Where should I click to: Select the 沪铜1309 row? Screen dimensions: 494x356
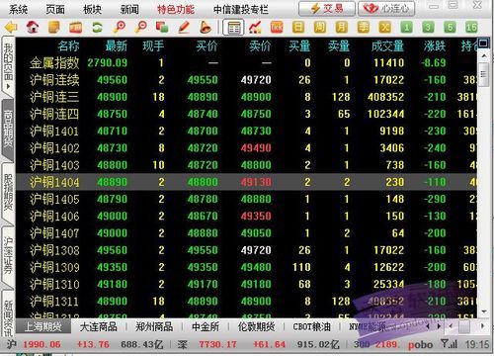(x=246, y=267)
